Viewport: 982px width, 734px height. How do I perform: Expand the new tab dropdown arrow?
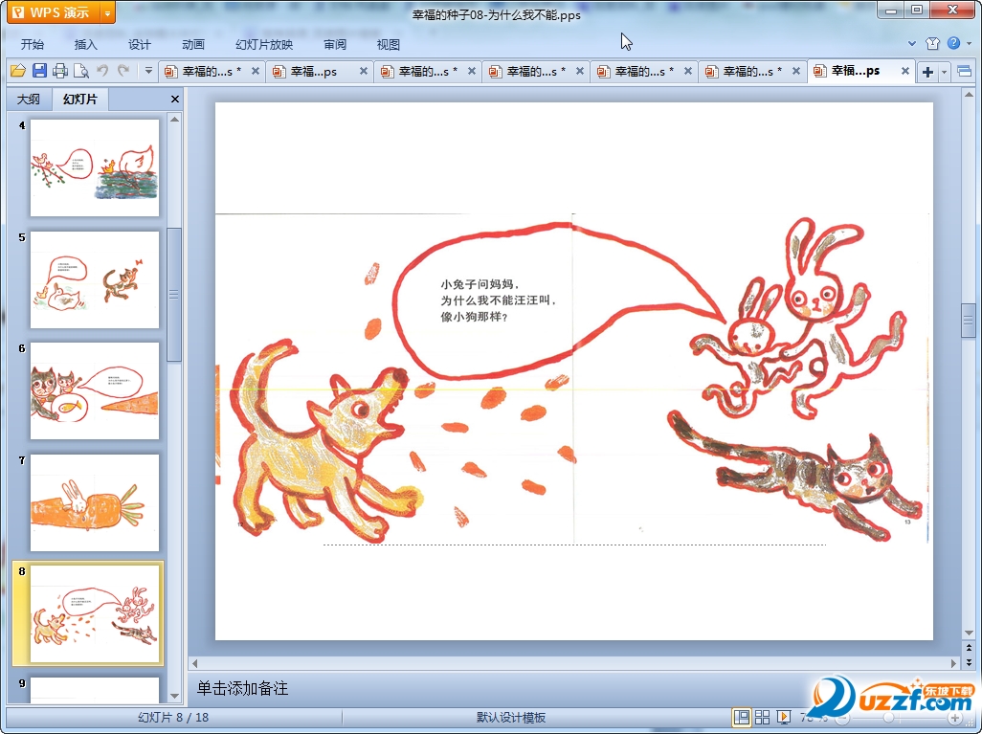tap(945, 72)
